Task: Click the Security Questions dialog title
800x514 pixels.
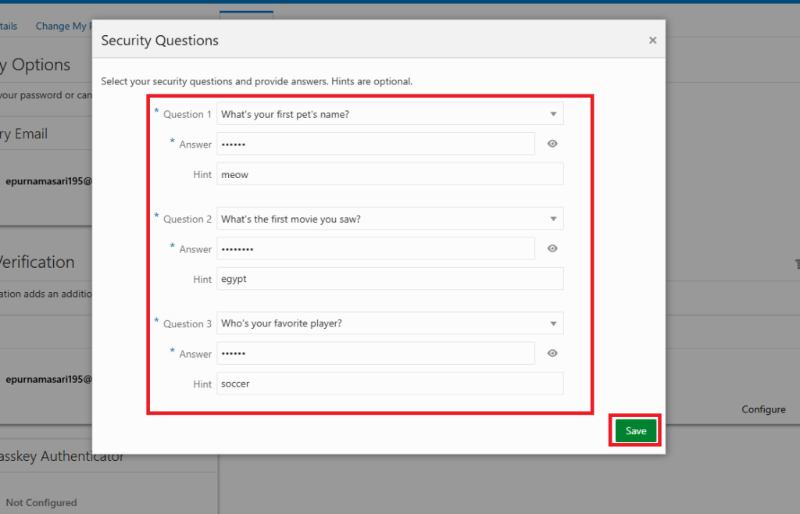Action: 159,41
